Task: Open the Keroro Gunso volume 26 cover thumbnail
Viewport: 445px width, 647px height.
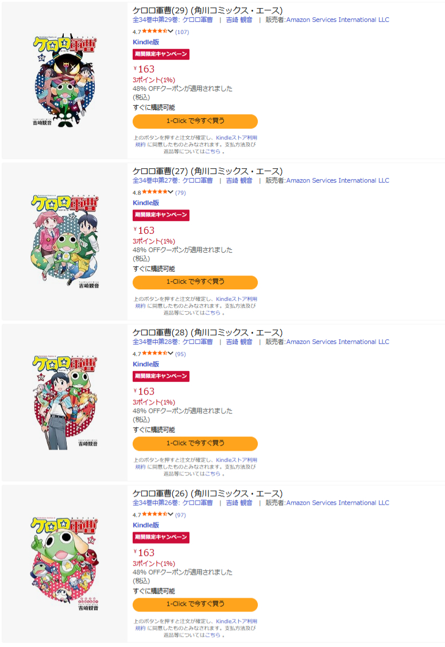Action: click(x=64, y=564)
